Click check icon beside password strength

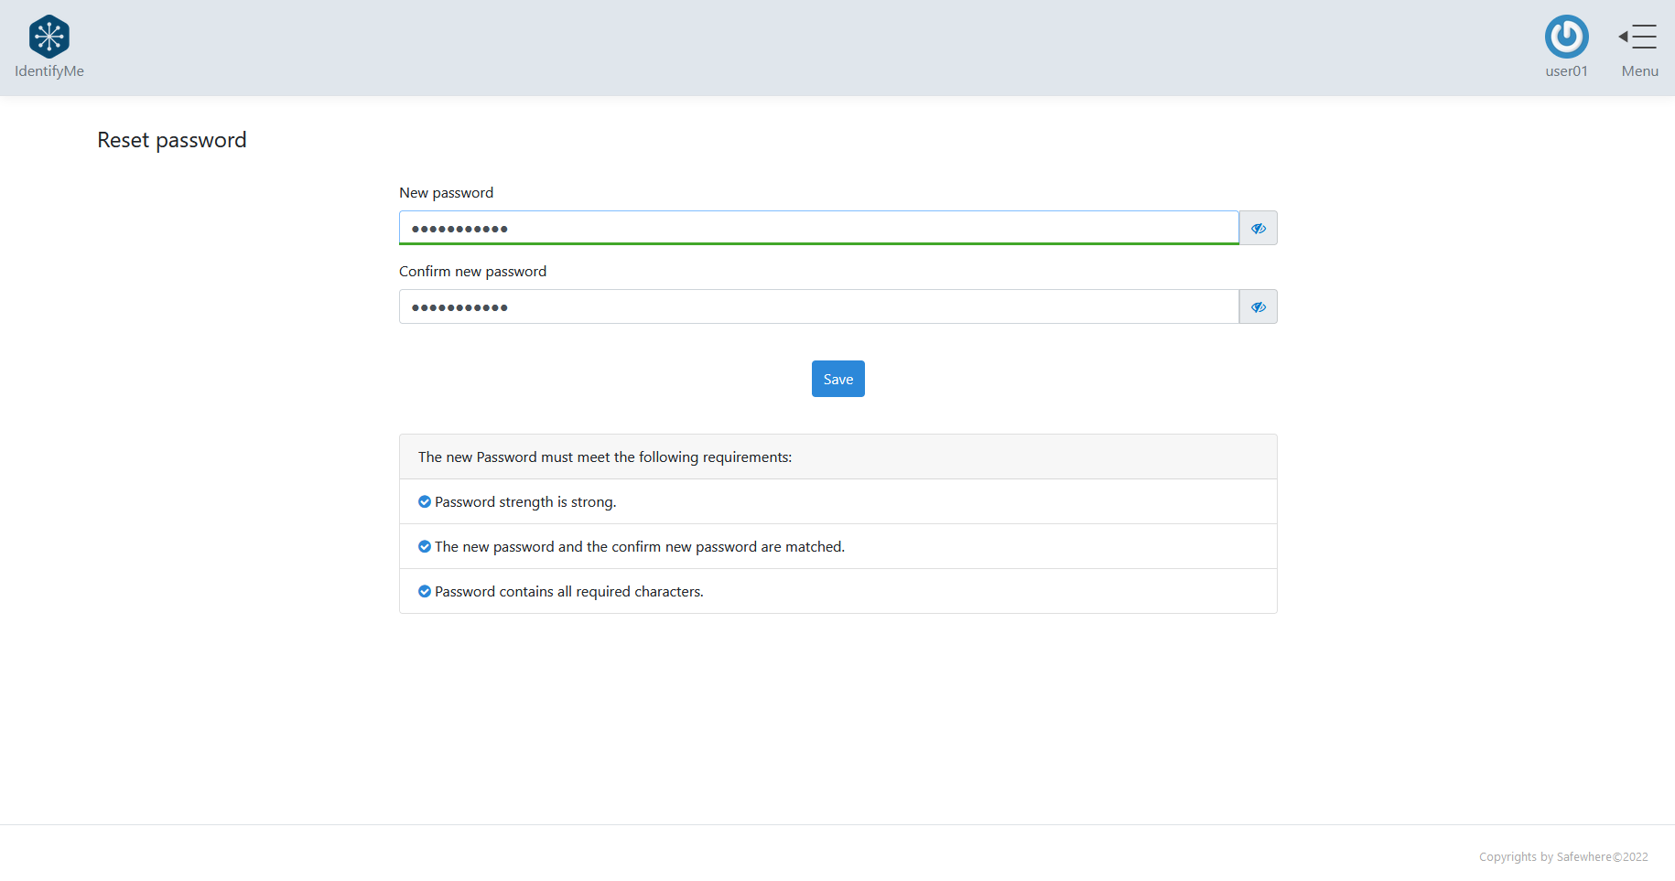click(425, 501)
